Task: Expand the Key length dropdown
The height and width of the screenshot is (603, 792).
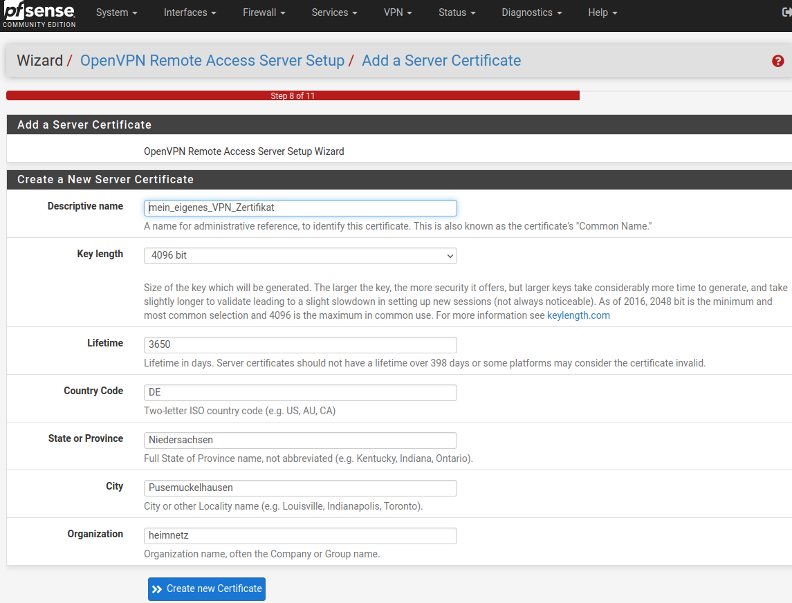Action: 300,256
